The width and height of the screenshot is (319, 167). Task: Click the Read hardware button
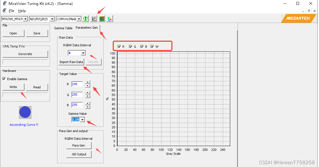tap(37, 87)
